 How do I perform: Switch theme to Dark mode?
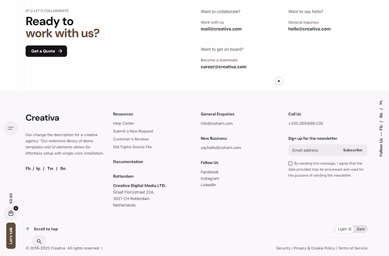(x=360, y=229)
